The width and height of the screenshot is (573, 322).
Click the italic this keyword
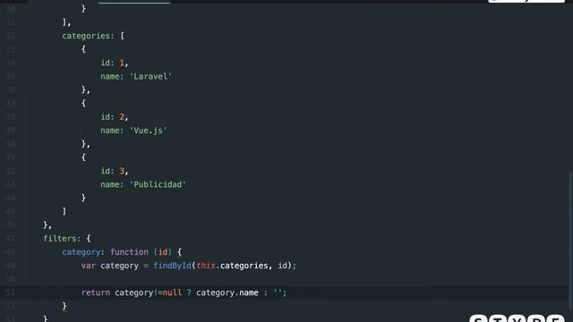pyautogui.click(x=205, y=266)
